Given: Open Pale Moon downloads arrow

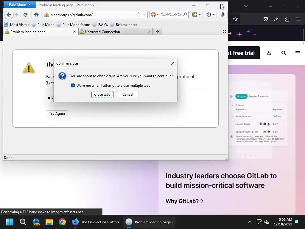Looking at the screenshot, I should click(223, 15).
